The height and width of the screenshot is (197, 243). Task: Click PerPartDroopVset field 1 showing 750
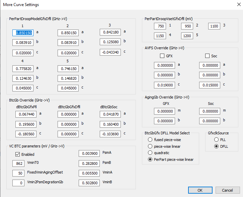pyautogui.click(x=160, y=26)
